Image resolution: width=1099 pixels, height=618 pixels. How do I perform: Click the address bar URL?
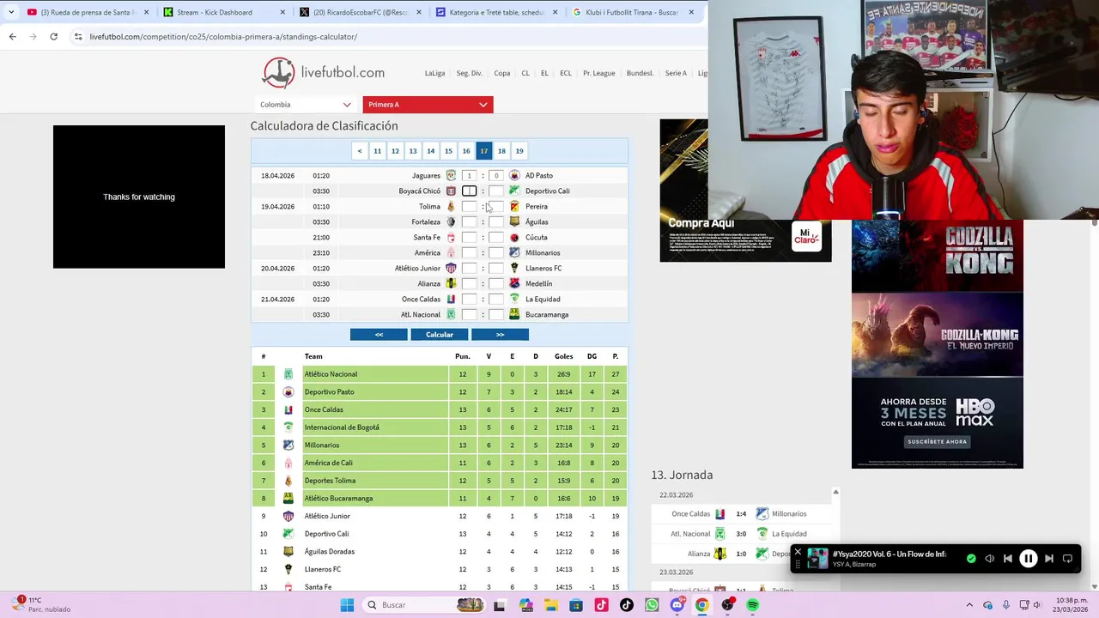223,36
